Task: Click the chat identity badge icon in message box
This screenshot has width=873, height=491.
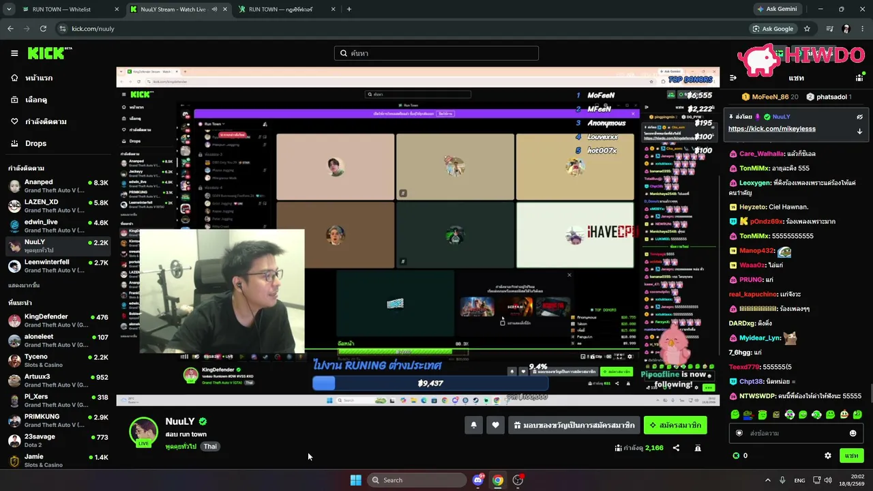Action: pyautogui.click(x=739, y=433)
